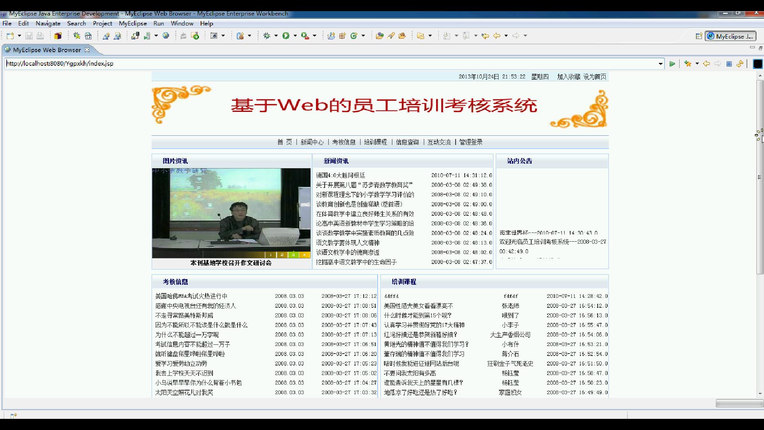Expand the External Tools dropdown arrow
This screenshot has width=764, height=430.
tap(314, 36)
